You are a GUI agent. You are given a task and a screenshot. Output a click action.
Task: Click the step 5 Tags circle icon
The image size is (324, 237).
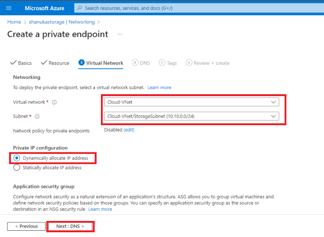pyautogui.click(x=162, y=62)
